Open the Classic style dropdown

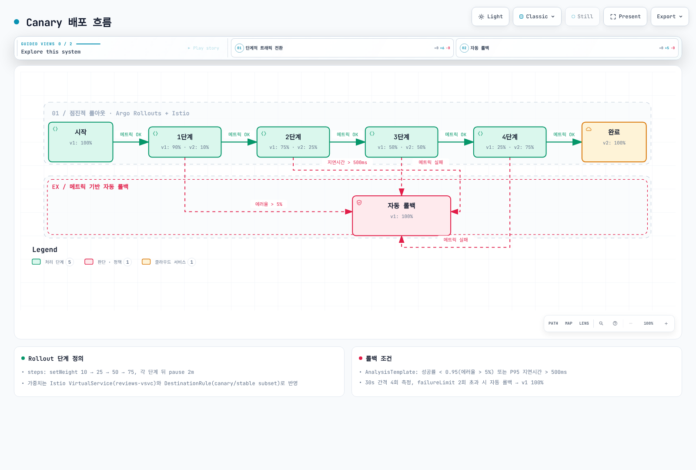537,17
